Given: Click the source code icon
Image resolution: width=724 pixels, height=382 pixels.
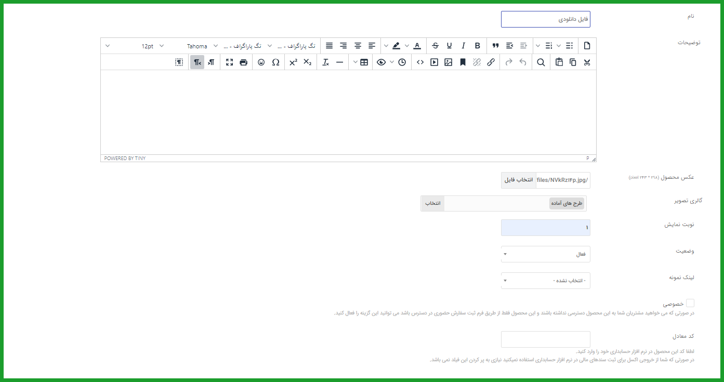Looking at the screenshot, I should coord(420,62).
